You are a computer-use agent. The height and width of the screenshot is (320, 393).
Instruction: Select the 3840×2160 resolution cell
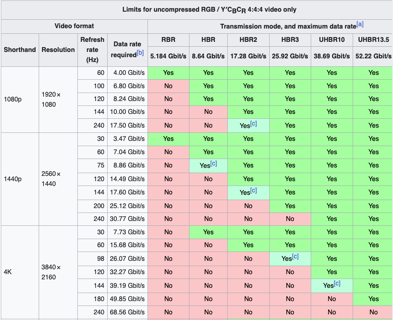pyautogui.click(x=58, y=272)
